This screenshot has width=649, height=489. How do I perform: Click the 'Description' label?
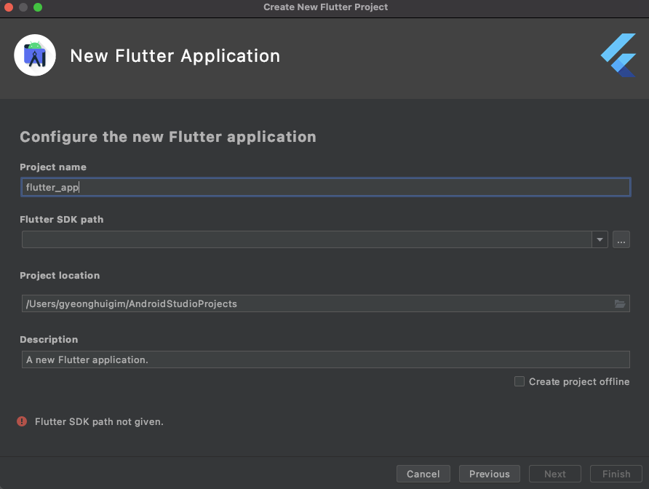49,340
